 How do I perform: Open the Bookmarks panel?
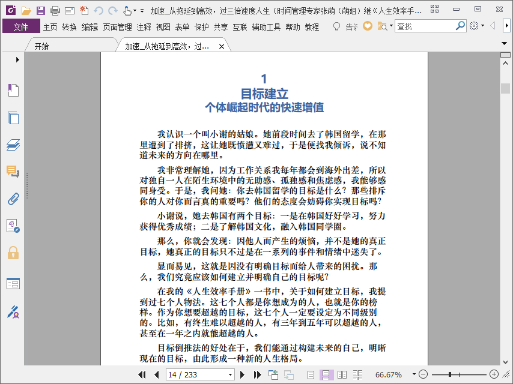[13, 90]
